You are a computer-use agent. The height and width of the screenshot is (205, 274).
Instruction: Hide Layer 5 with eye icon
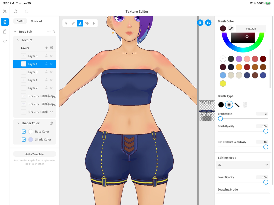click(51, 56)
